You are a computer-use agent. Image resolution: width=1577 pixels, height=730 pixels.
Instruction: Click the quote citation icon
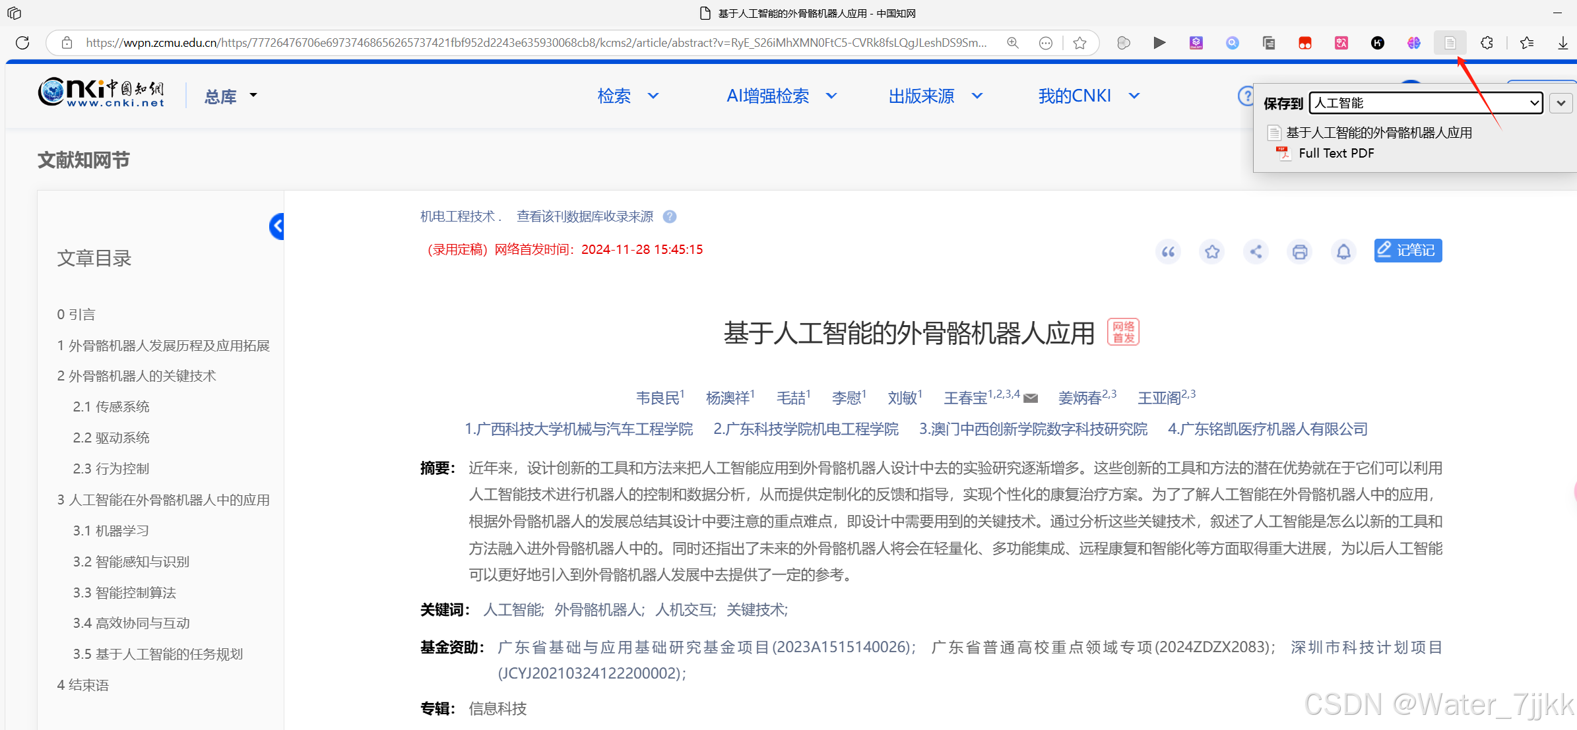click(x=1168, y=252)
